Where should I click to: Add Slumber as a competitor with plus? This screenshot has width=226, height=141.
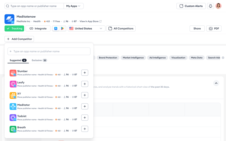click(x=85, y=73)
